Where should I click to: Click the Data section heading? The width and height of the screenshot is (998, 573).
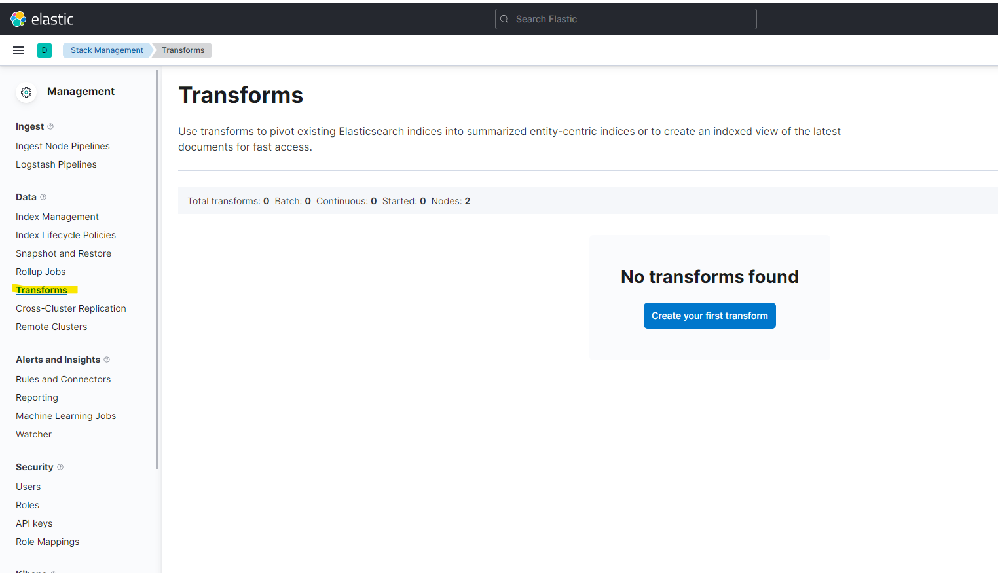26,197
